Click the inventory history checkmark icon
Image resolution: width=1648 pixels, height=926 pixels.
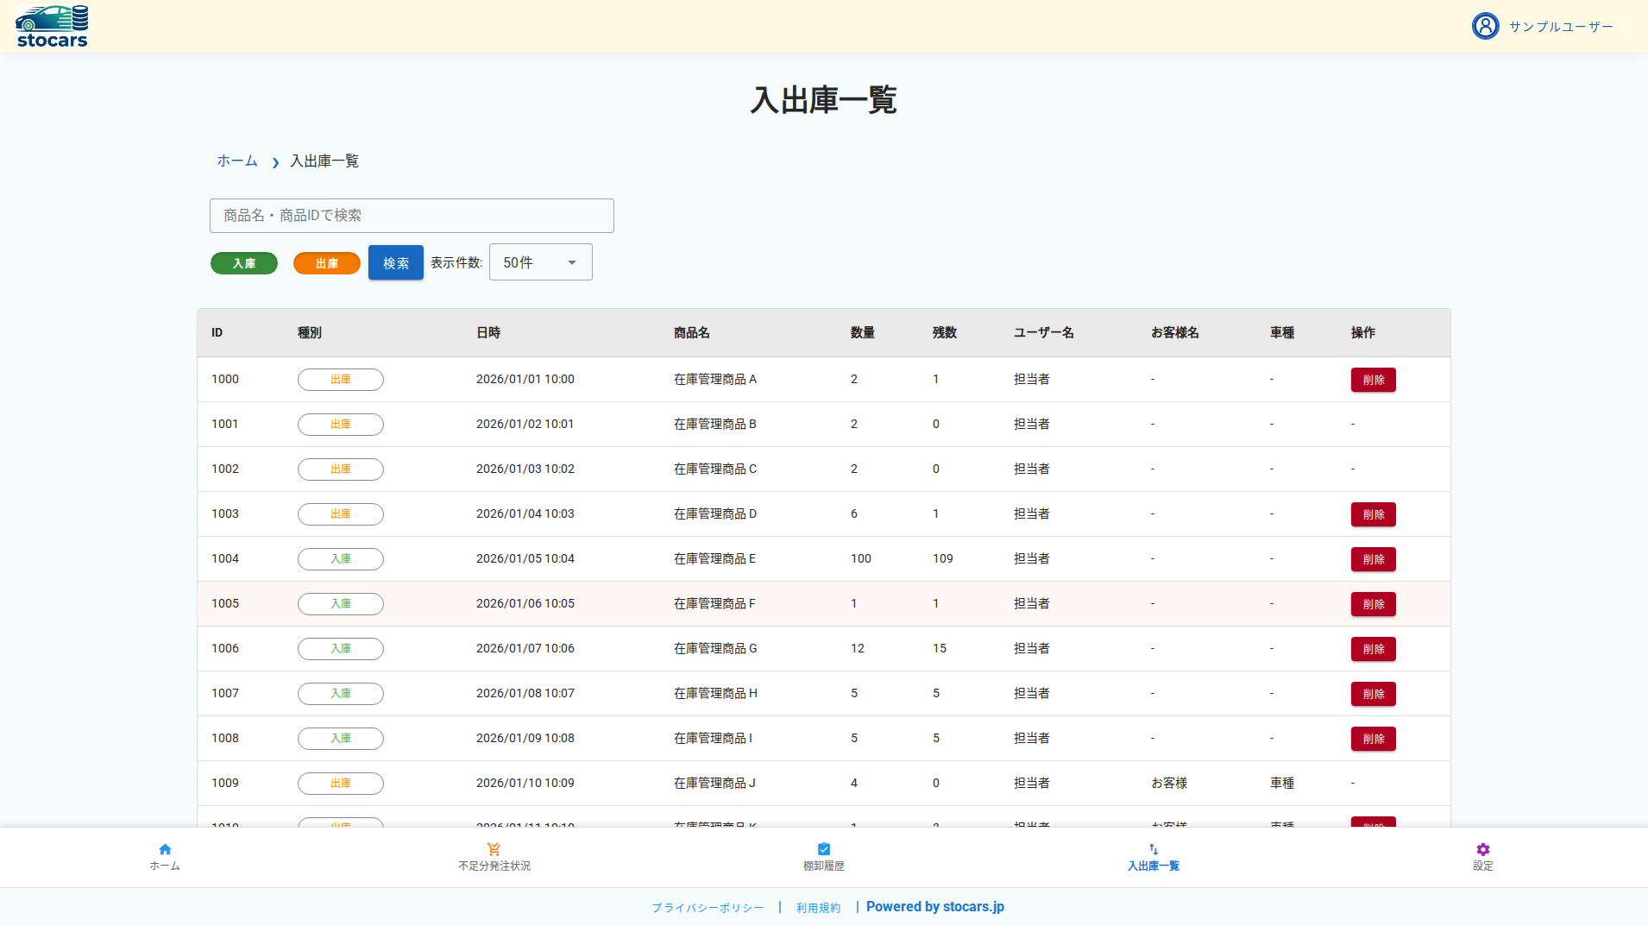(823, 849)
